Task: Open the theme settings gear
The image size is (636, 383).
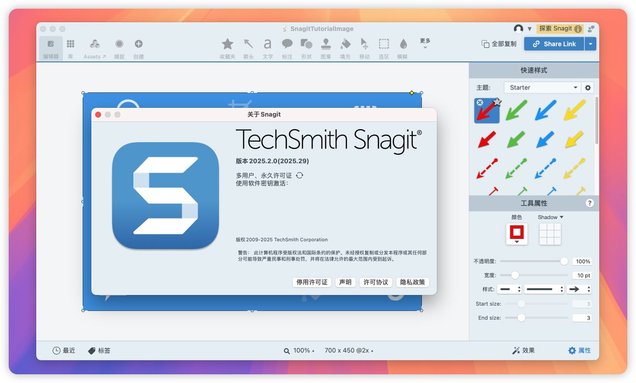Action: click(x=588, y=88)
